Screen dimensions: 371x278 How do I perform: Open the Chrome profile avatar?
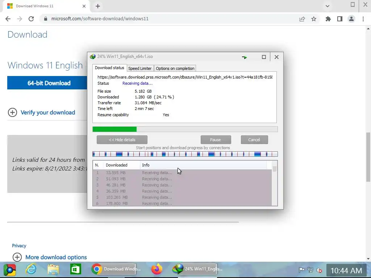[x=351, y=19]
